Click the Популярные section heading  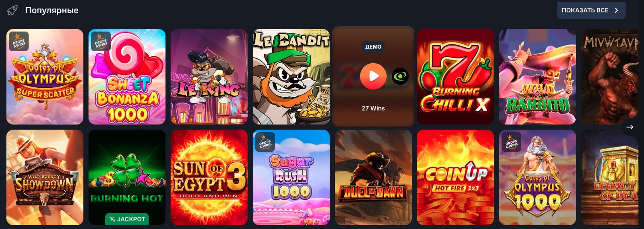point(52,10)
